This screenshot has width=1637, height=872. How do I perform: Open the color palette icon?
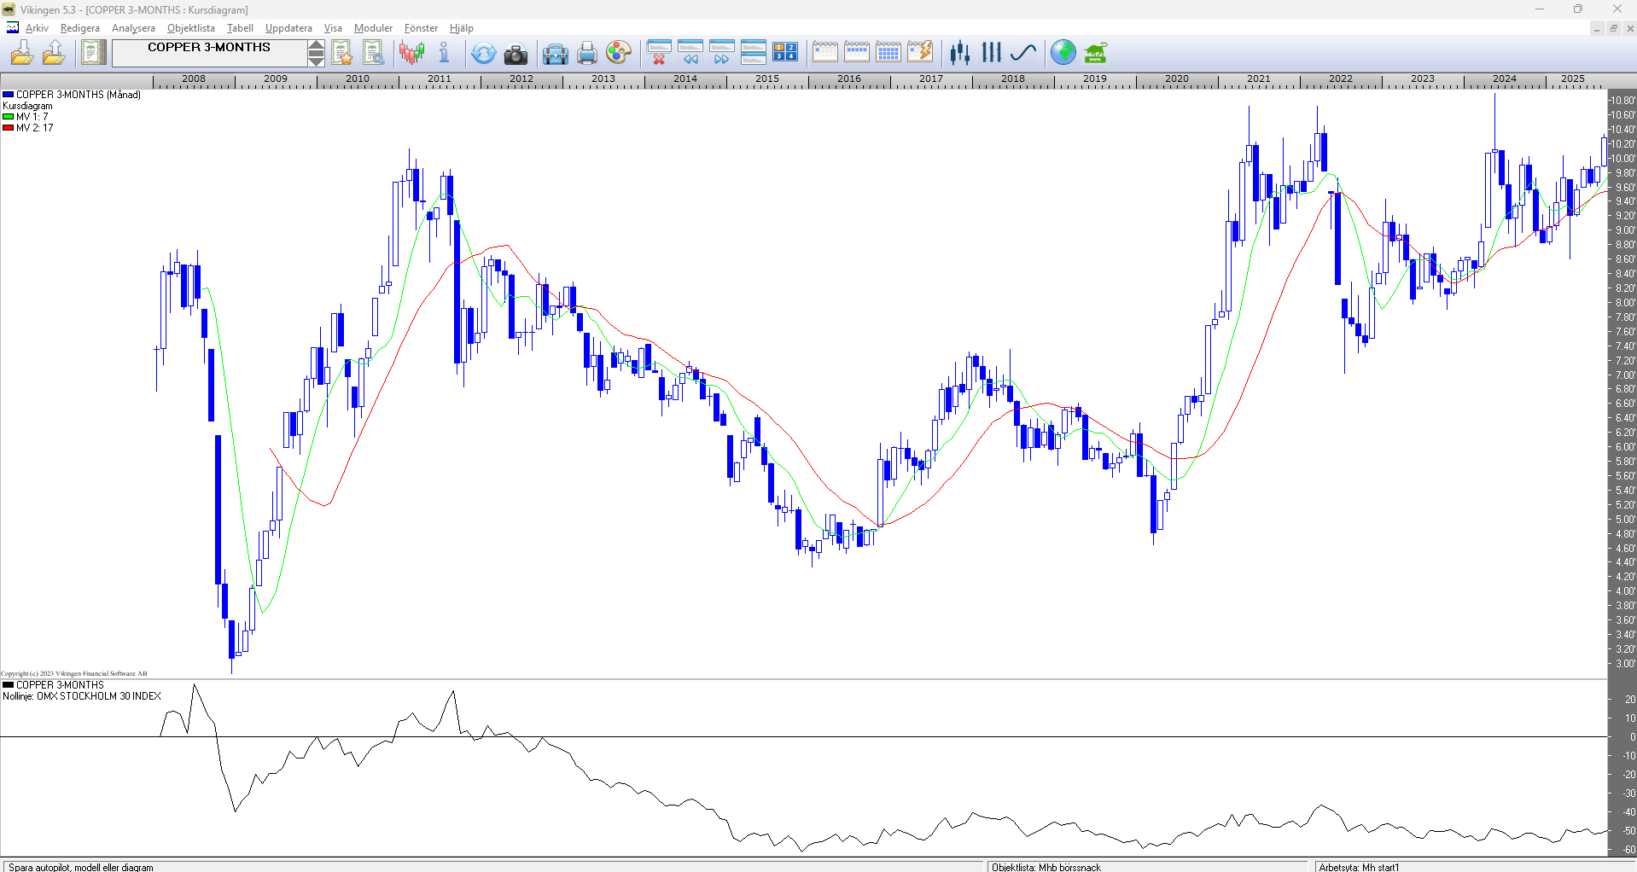(x=618, y=54)
